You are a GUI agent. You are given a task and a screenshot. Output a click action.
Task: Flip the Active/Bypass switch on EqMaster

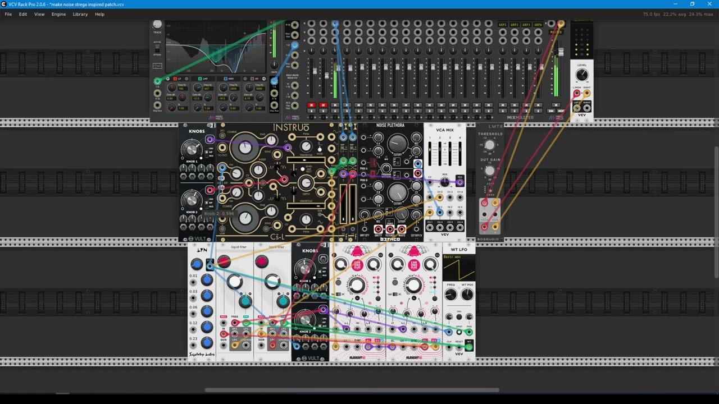157,48
